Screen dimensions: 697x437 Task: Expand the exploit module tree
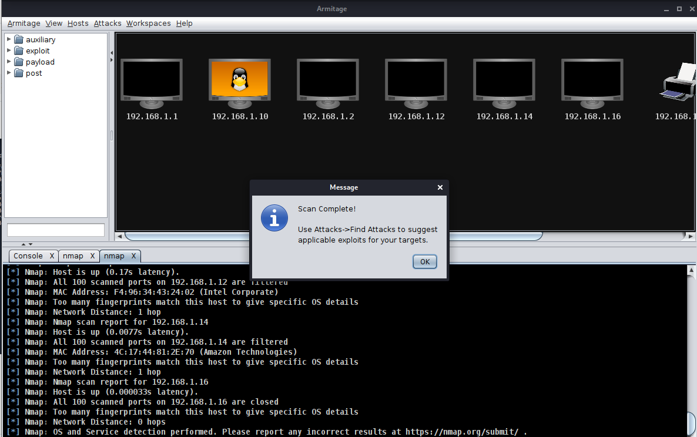click(8, 50)
